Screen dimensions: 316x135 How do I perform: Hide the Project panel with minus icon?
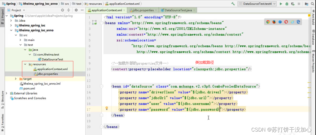point(82,10)
